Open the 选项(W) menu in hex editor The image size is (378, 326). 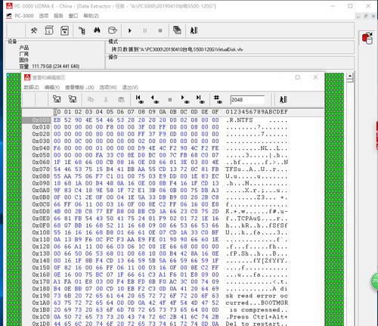(x=108, y=87)
